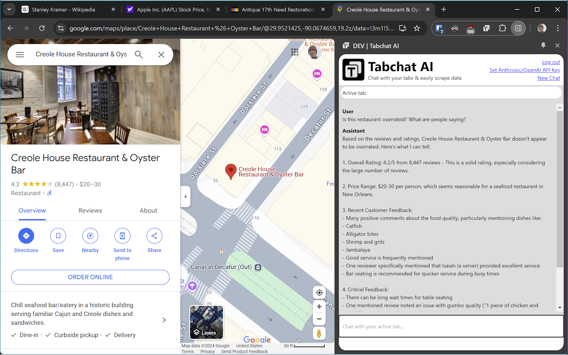Switch to the Apple Inc. stock tab
The height and width of the screenshot is (355, 568).
tap(170, 9)
